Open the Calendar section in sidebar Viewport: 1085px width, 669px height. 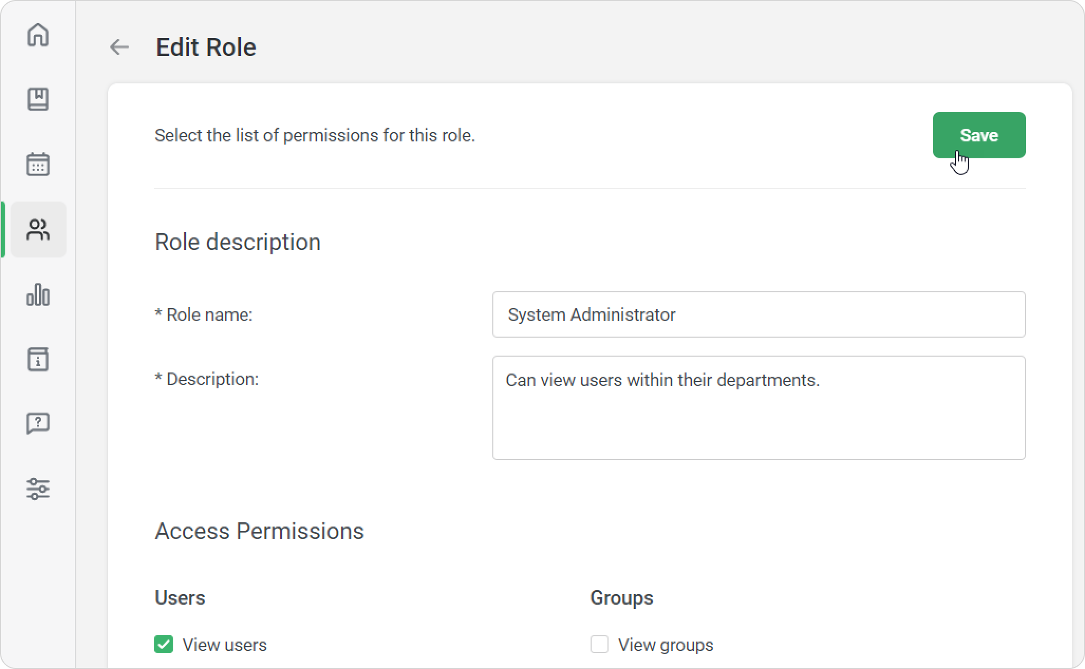pyautogui.click(x=38, y=164)
